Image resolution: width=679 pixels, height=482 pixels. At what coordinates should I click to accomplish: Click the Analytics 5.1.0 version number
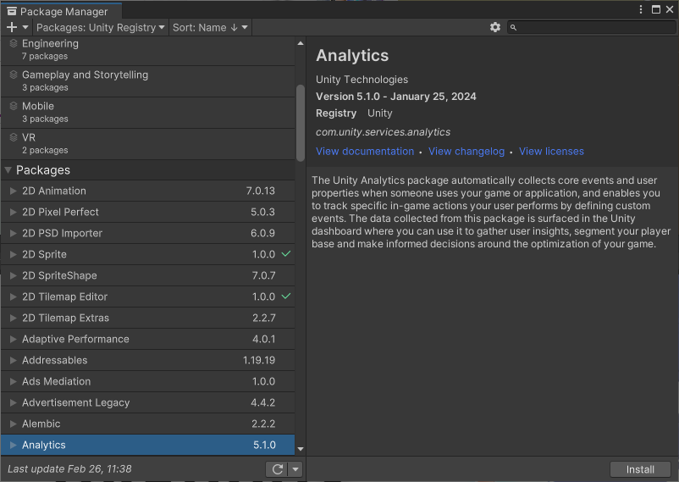click(x=264, y=445)
